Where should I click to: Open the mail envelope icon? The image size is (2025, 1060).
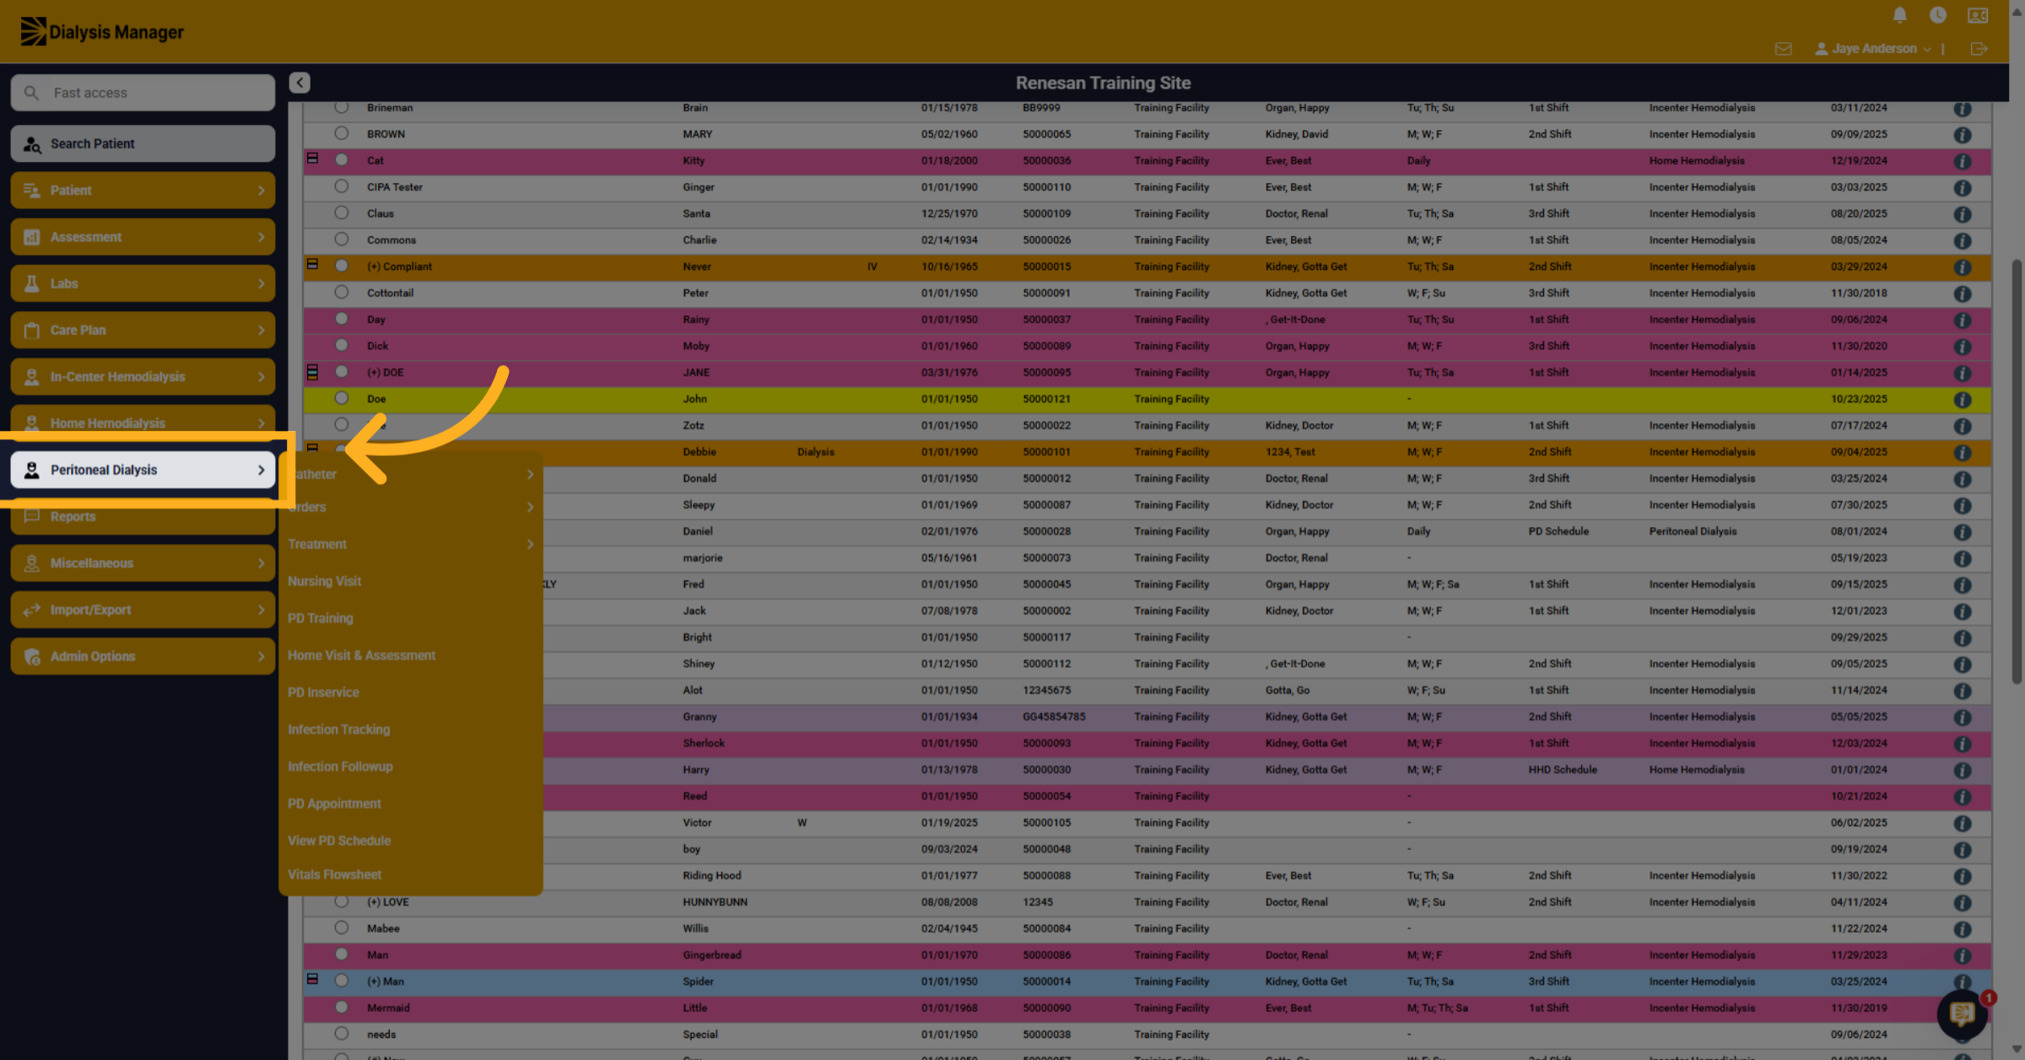[x=1783, y=49]
